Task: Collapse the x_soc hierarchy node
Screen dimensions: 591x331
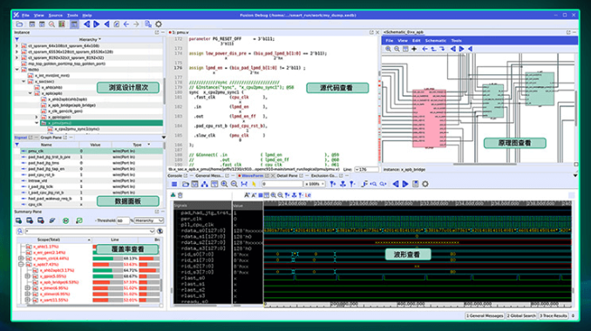Action: [24, 81]
